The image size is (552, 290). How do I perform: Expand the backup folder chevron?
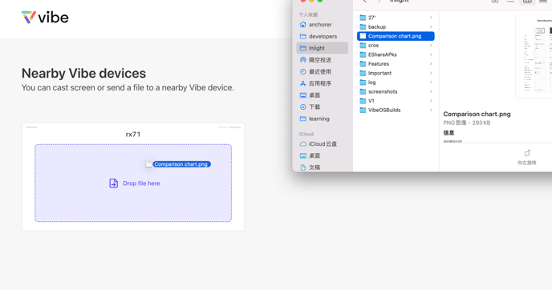click(x=431, y=26)
